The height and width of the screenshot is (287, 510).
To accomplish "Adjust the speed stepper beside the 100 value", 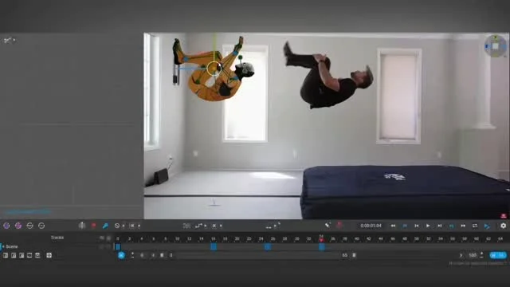I will pos(481,255).
